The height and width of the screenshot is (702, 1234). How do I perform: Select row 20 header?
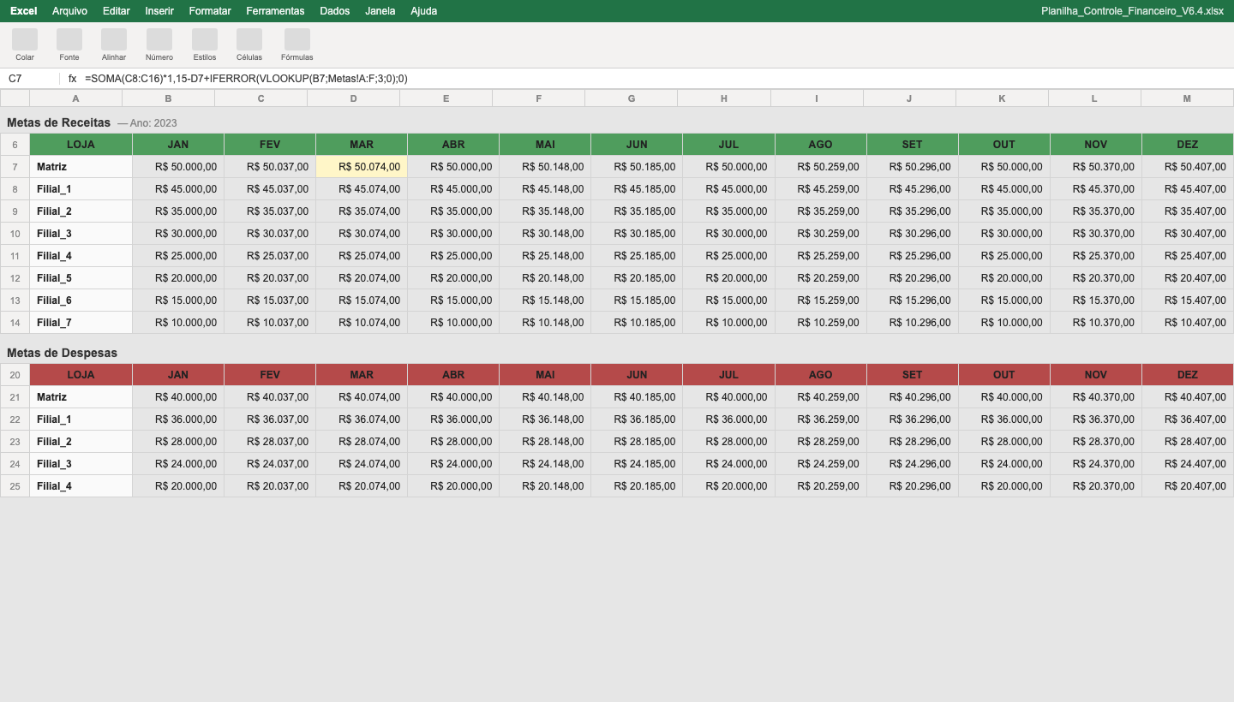15,375
